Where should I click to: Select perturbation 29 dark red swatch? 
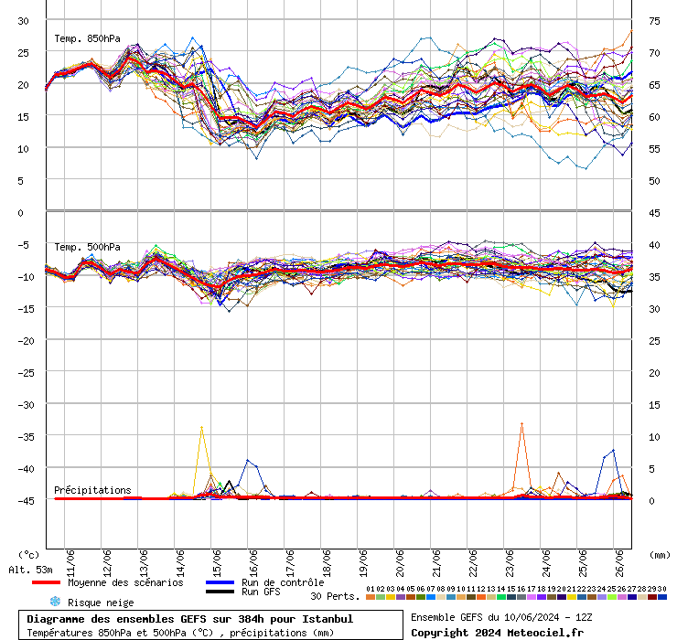[x=652, y=597]
